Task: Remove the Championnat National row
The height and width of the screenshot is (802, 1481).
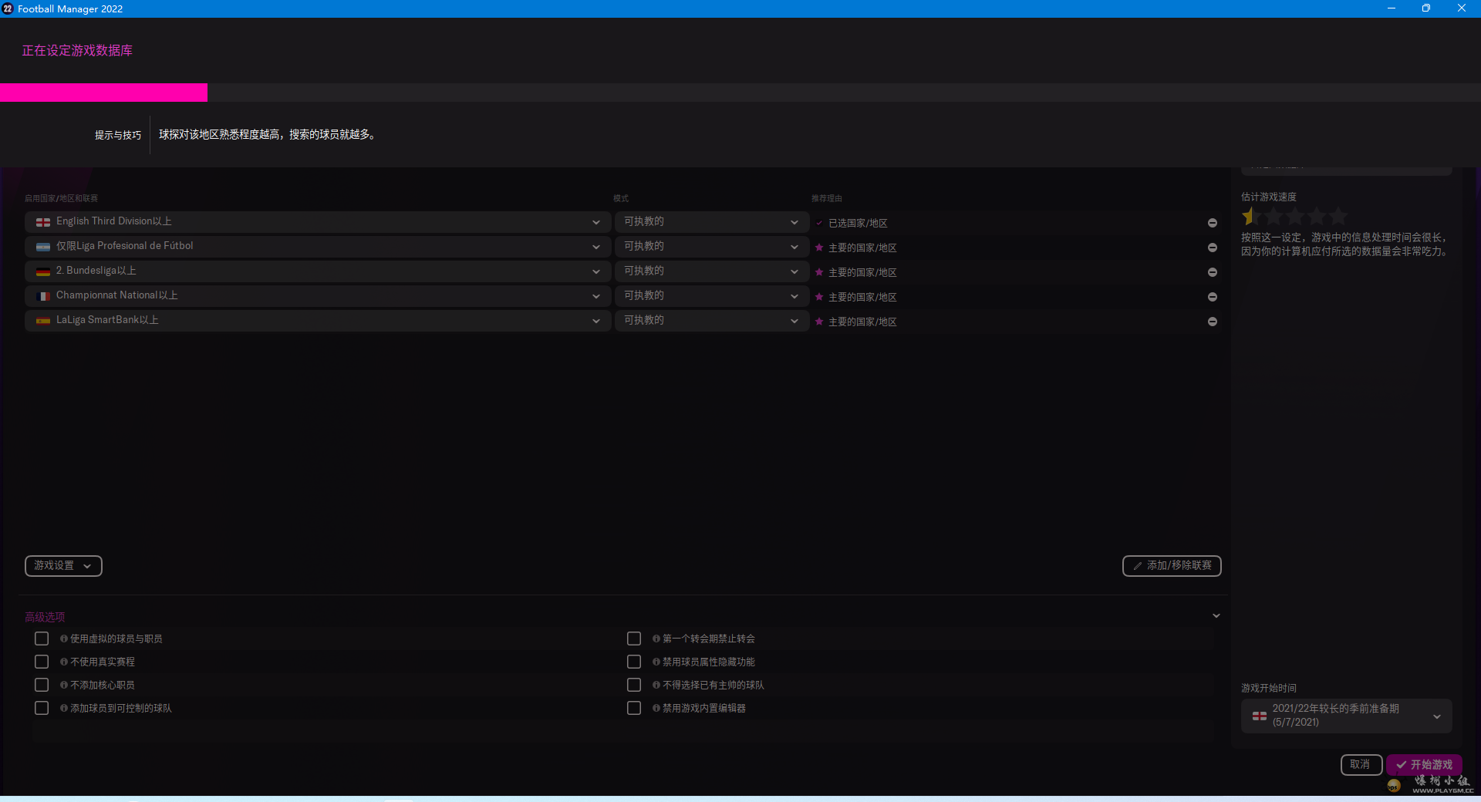Action: [x=1213, y=297]
